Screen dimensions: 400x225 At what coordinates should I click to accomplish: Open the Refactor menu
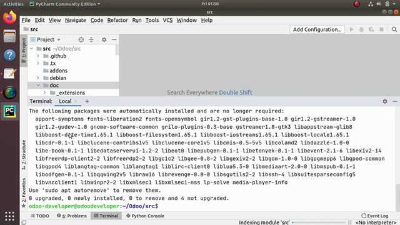point(117,20)
